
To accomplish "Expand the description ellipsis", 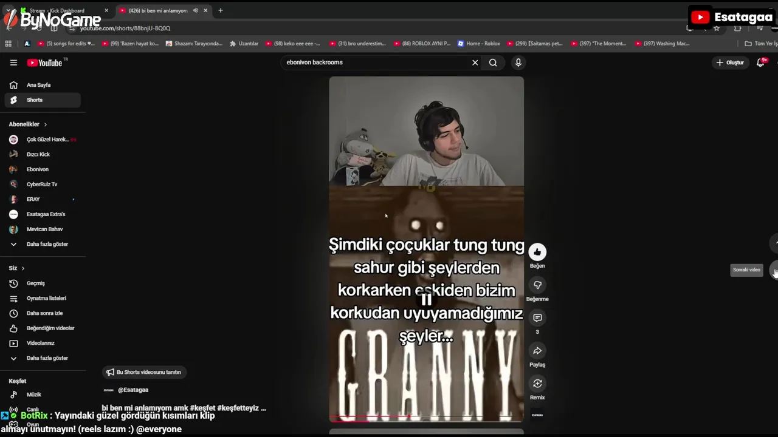I will coord(263,408).
